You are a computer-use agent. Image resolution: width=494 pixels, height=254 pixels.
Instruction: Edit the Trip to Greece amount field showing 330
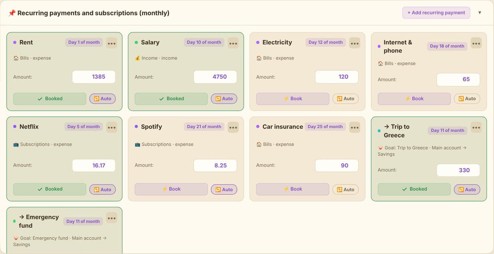point(458,170)
